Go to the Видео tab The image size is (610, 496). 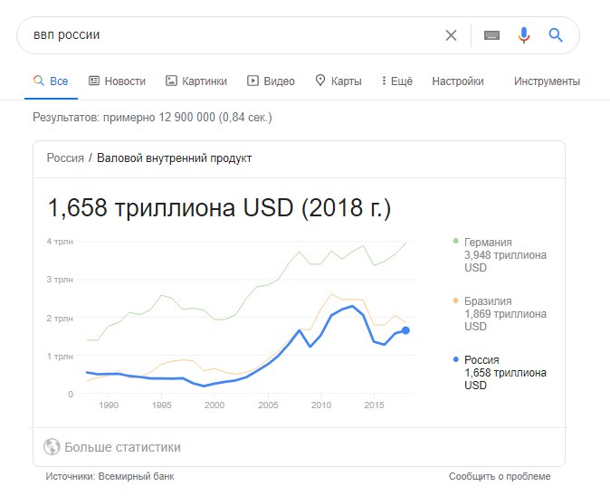point(271,81)
